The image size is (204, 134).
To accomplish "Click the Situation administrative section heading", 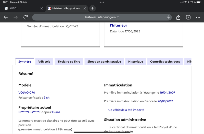I will pyautogui.click(x=125, y=120).
